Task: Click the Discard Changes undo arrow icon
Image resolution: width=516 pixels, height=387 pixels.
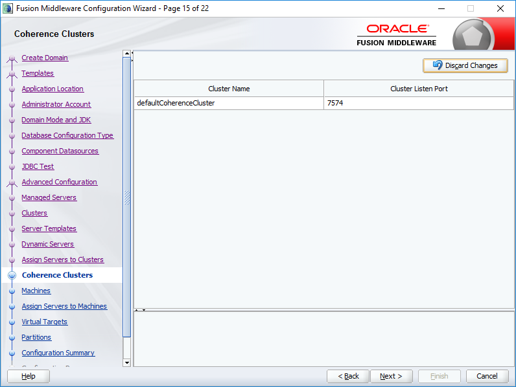Action: pyautogui.click(x=438, y=65)
